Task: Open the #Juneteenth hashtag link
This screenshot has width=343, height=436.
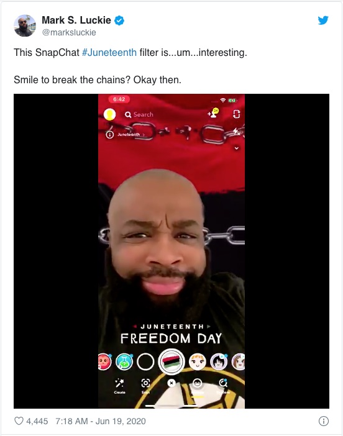Action: click(x=109, y=52)
